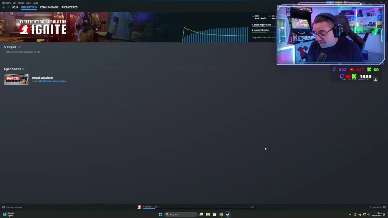Open Task View on the taskbar
Screen dimensions: 388x218
point(201,214)
